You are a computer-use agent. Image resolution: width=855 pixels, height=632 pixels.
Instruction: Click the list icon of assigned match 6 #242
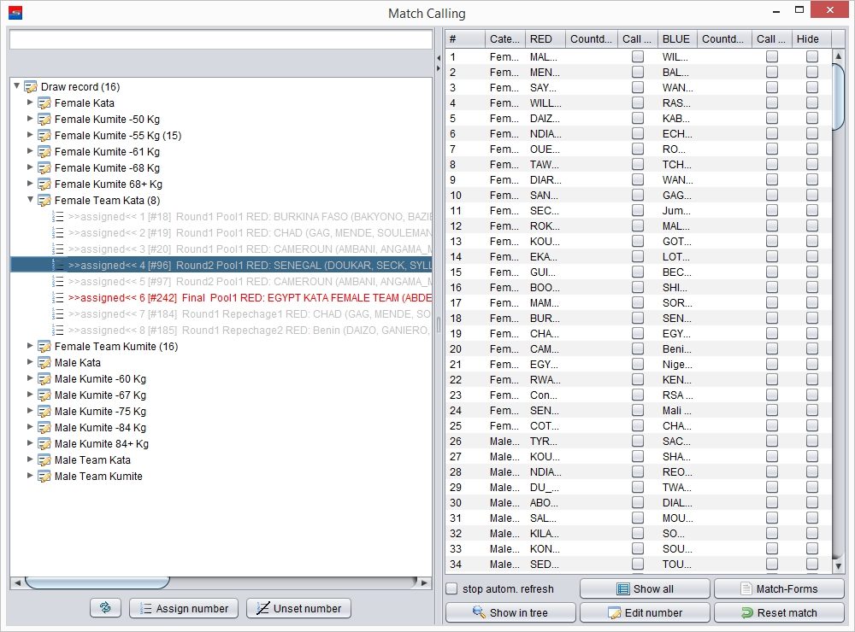click(58, 298)
